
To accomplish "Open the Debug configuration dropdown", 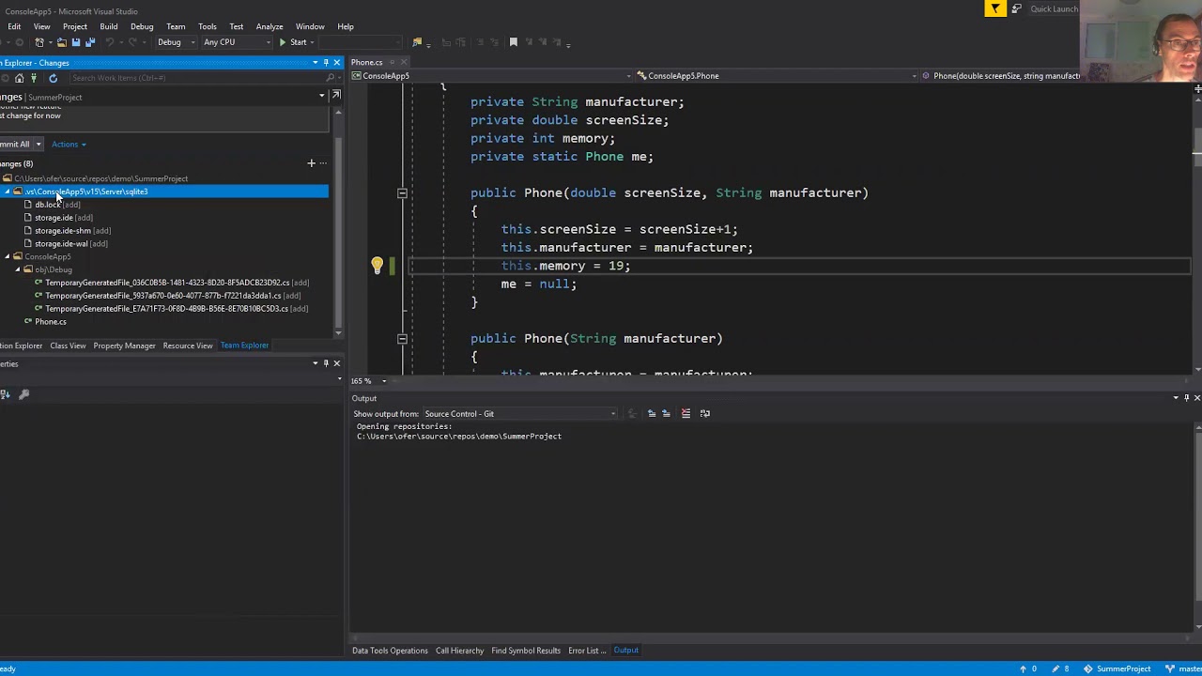I will [x=175, y=42].
